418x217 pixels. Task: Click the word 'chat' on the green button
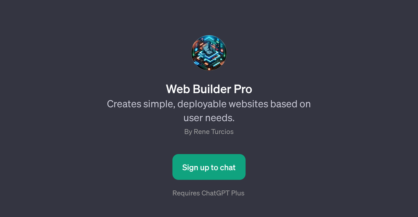pos(228,167)
